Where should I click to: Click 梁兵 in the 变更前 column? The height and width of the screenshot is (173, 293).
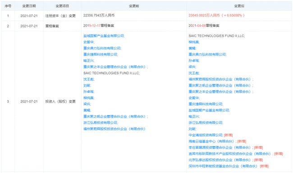coord(87,104)
